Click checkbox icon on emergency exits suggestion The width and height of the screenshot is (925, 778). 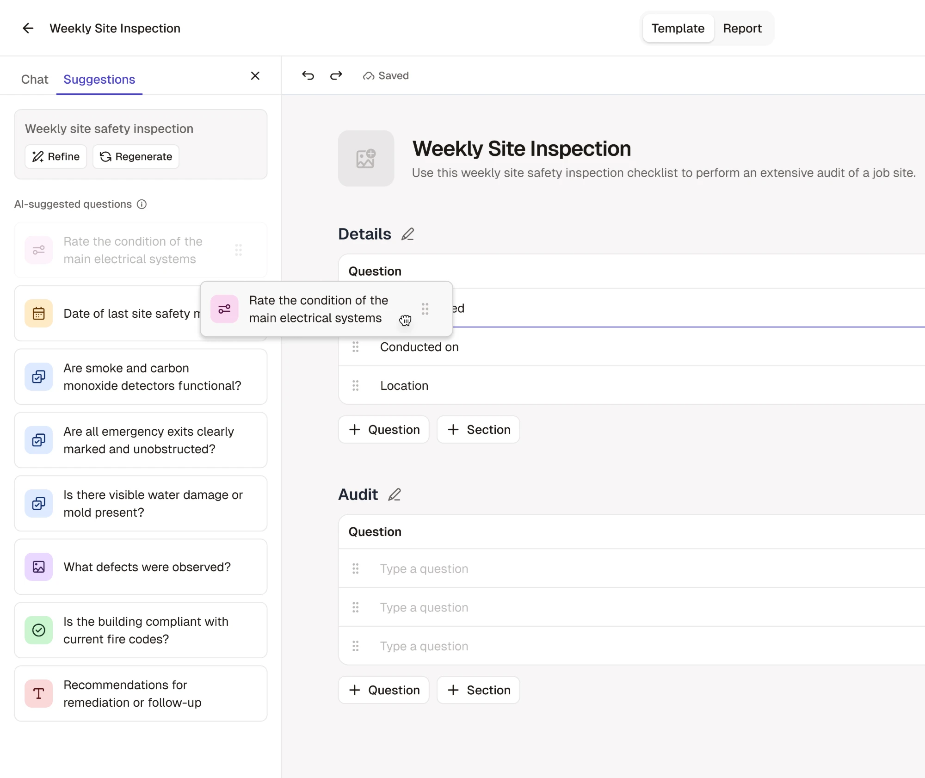click(39, 440)
